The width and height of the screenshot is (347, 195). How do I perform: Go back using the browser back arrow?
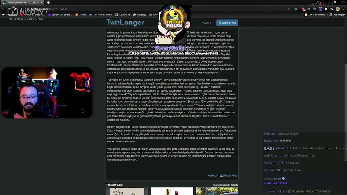3,9
